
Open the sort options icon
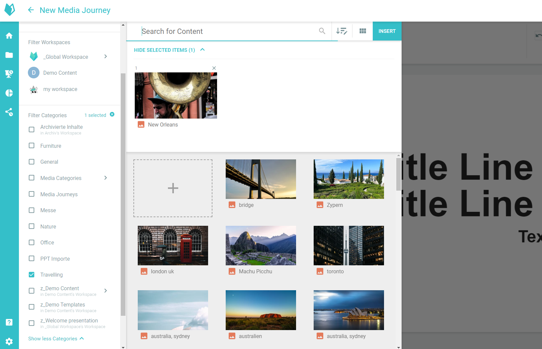tap(342, 31)
